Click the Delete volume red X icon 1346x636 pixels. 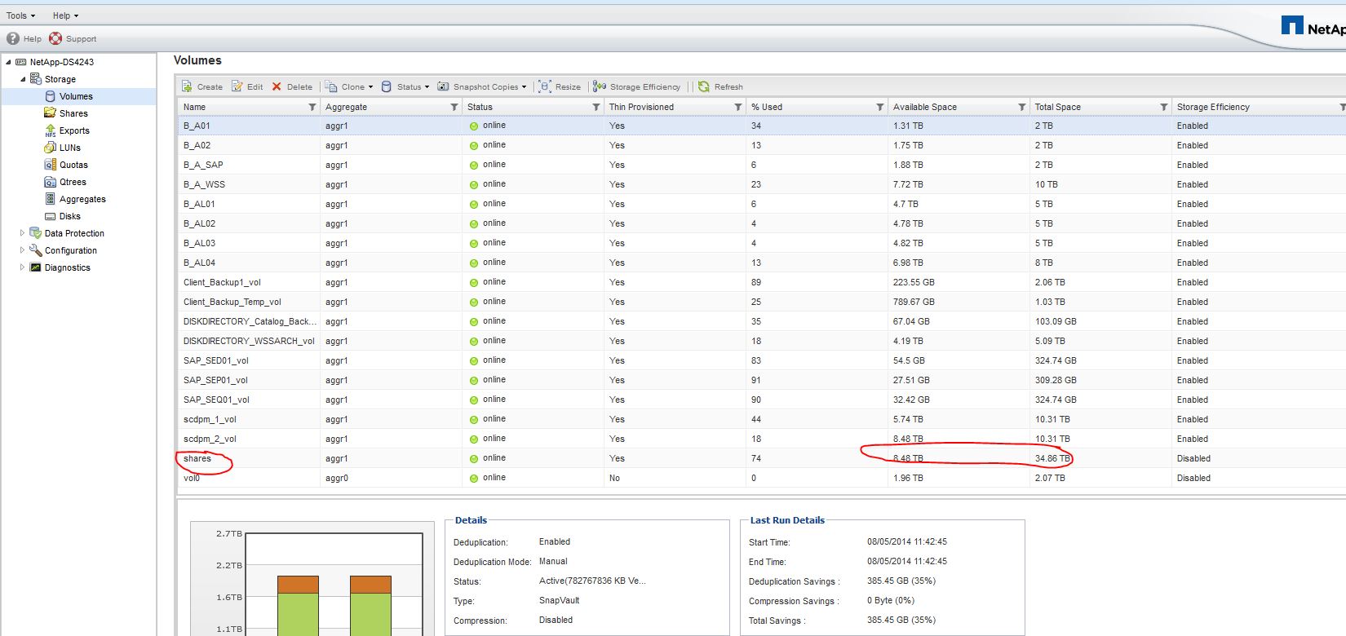coord(277,86)
